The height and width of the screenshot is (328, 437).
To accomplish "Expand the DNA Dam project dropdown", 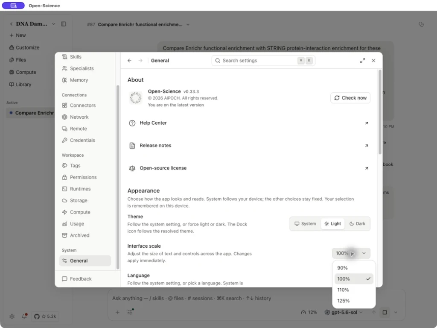I will (53, 24).
